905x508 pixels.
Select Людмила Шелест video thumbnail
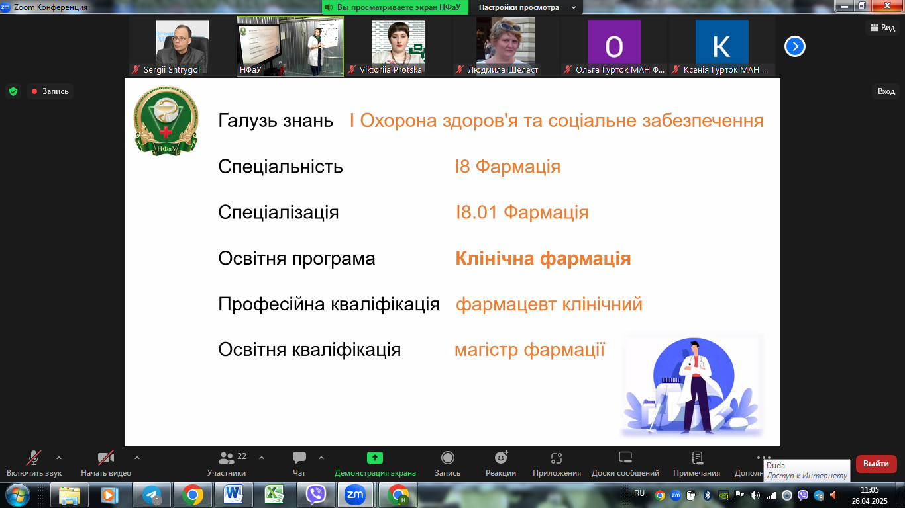click(506, 46)
